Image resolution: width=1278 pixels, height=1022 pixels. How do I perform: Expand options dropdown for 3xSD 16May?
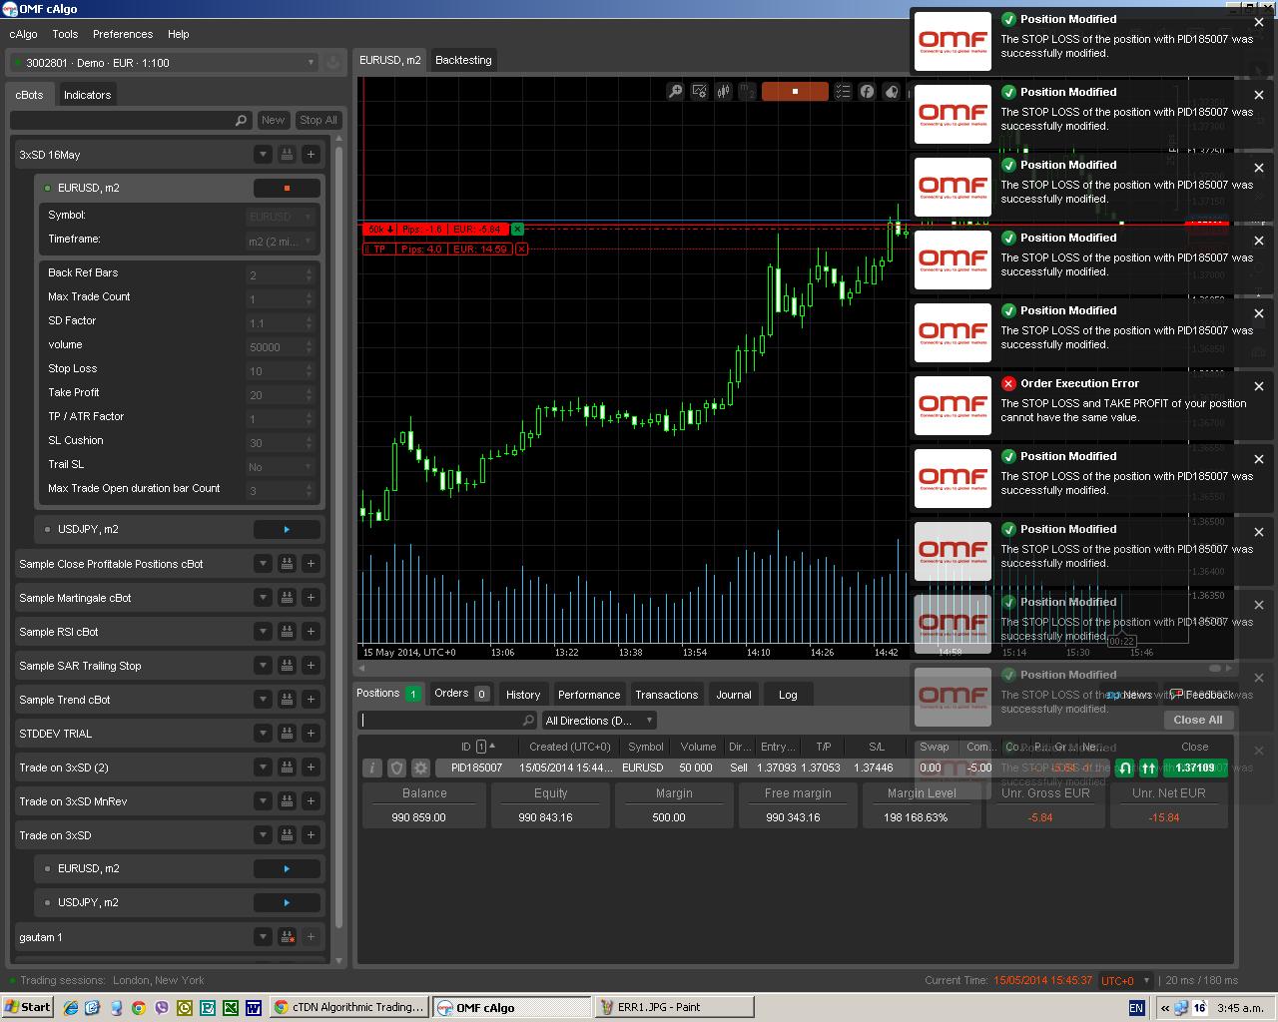(263, 155)
